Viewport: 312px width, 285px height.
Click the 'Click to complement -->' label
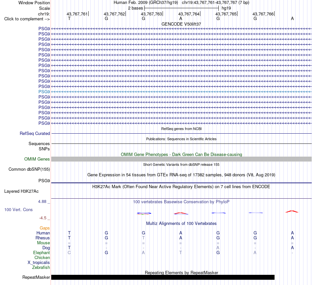coord(27,19)
